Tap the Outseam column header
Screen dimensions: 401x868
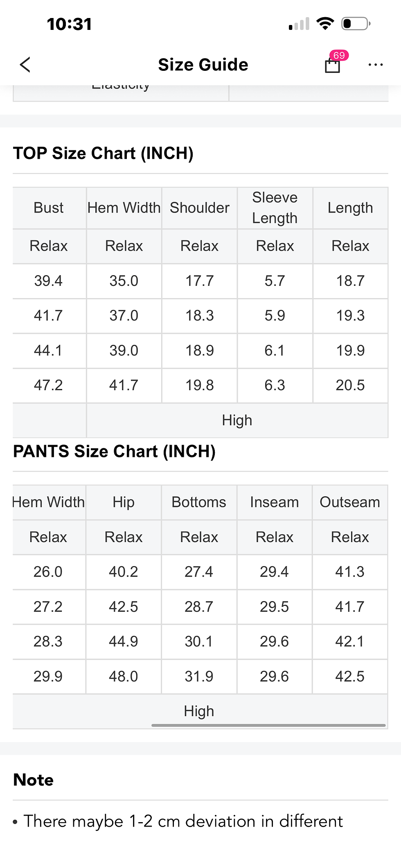tap(350, 502)
